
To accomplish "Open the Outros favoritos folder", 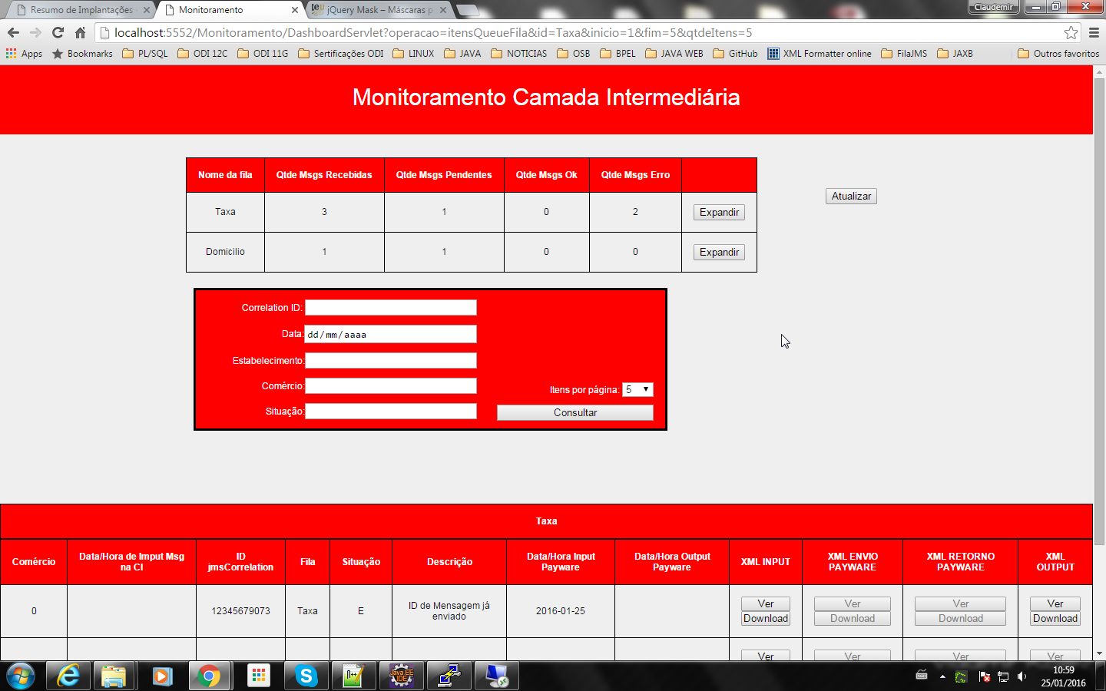I will (1058, 54).
